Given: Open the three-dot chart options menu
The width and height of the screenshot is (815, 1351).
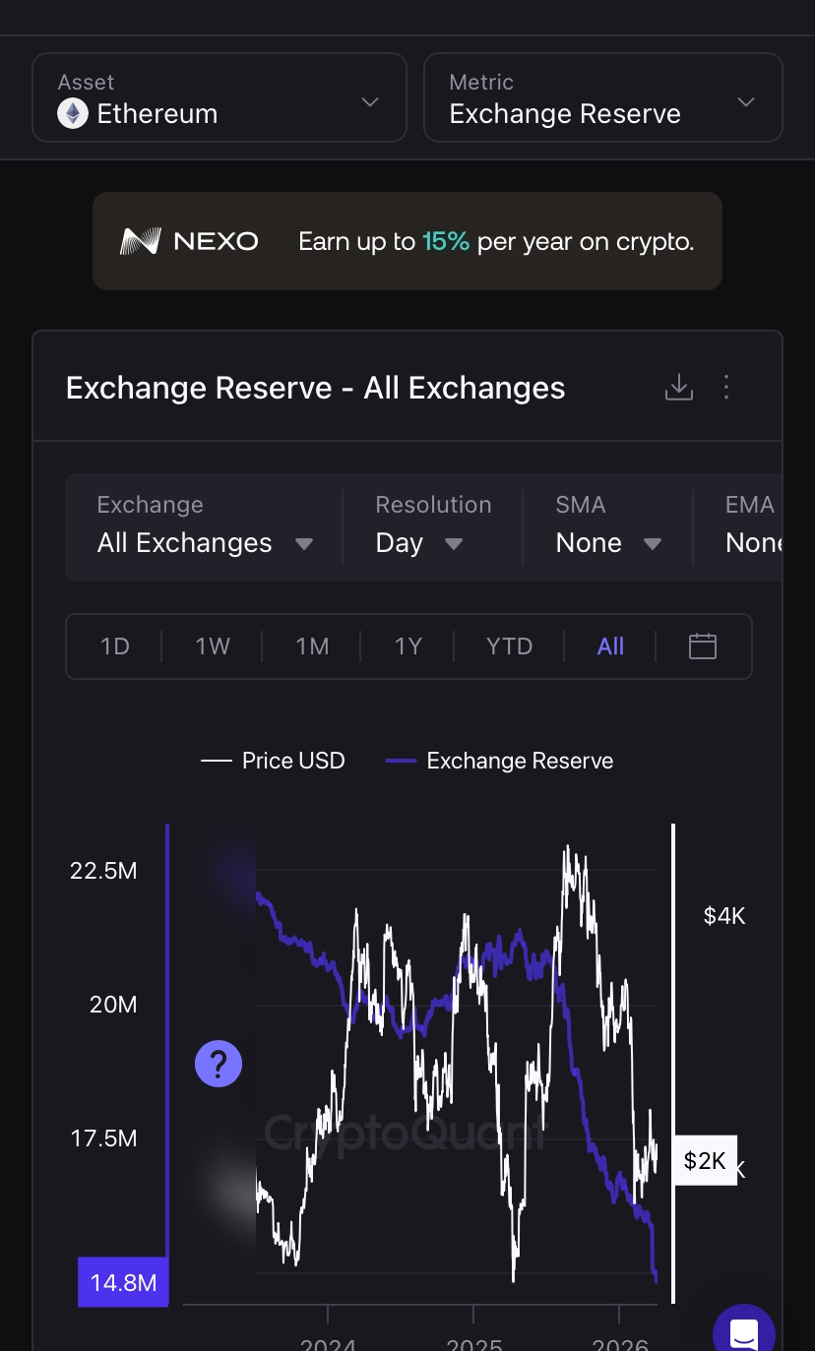Looking at the screenshot, I should (726, 388).
